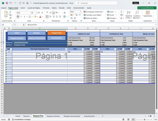Increase indent in Alinhamento group
The width and height of the screenshot is (158, 121).
tap(60, 16)
